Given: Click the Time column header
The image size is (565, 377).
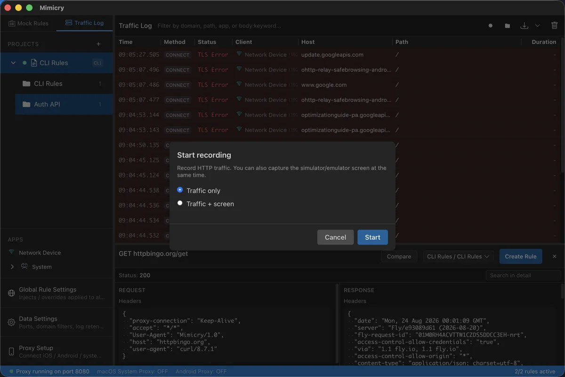Looking at the screenshot, I should pos(126,42).
